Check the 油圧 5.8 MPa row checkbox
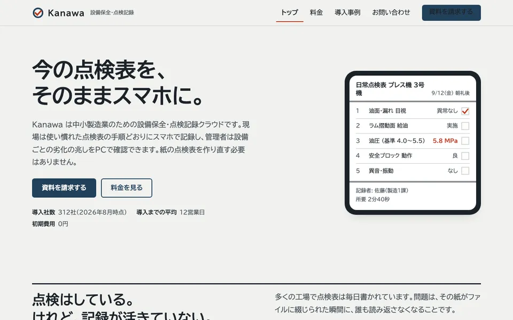The image size is (513, 320). (465, 141)
